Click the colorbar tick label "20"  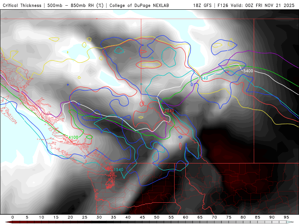tap(70, 217)
